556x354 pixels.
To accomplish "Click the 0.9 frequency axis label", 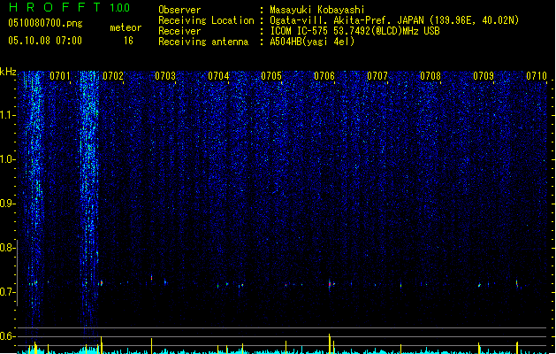I will point(7,204).
